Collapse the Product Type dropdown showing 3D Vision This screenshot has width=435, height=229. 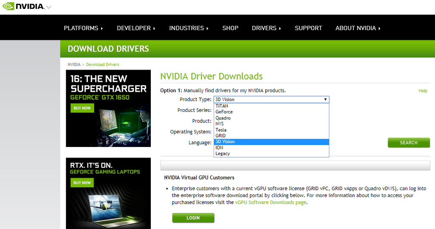pyautogui.click(x=271, y=99)
